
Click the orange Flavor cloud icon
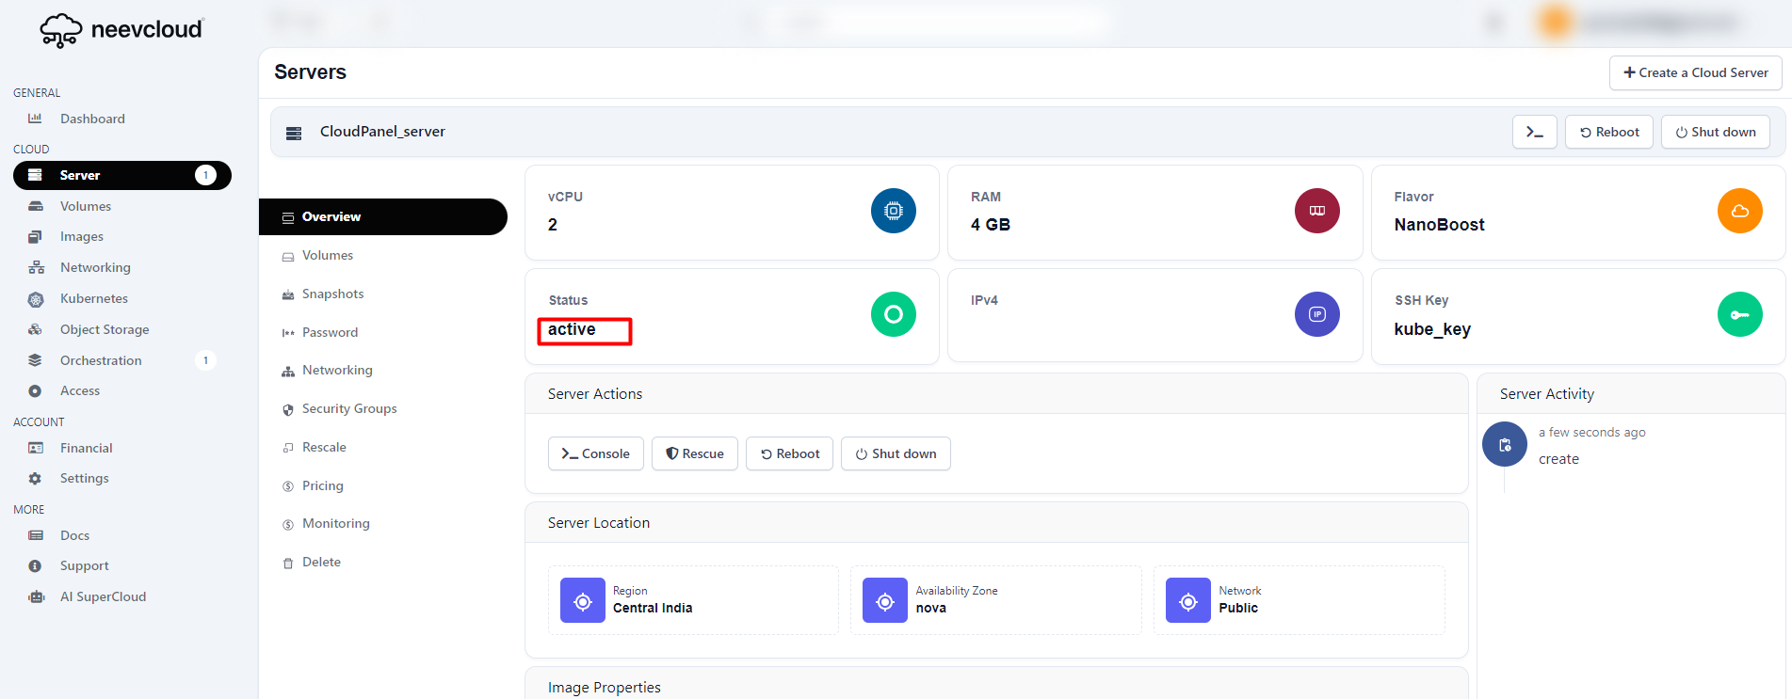[1739, 211]
